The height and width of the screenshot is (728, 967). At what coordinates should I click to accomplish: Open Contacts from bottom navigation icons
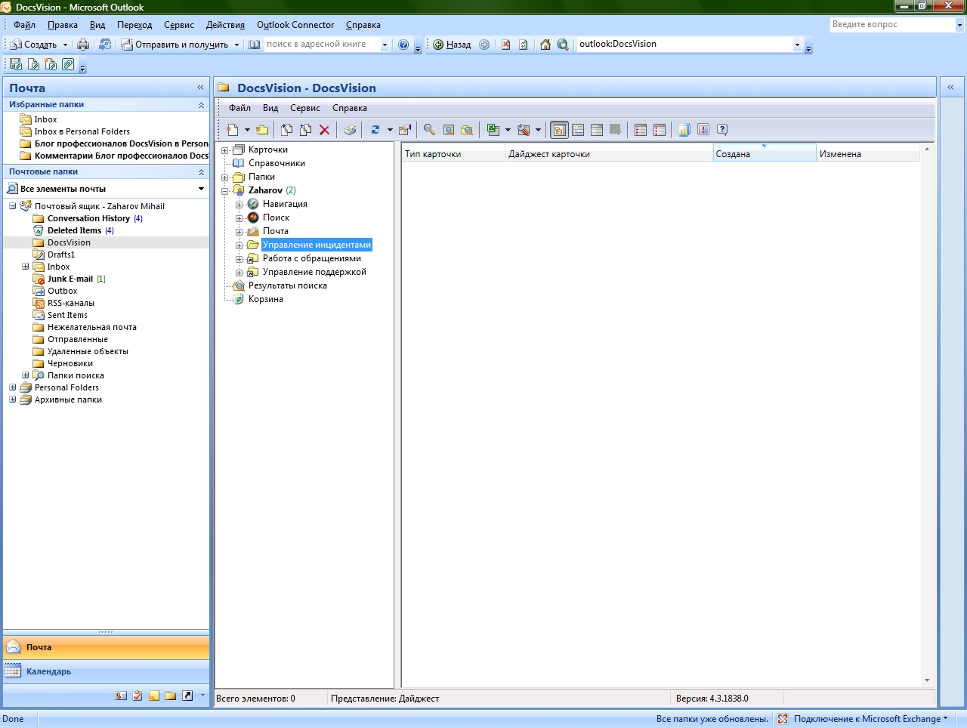121,696
